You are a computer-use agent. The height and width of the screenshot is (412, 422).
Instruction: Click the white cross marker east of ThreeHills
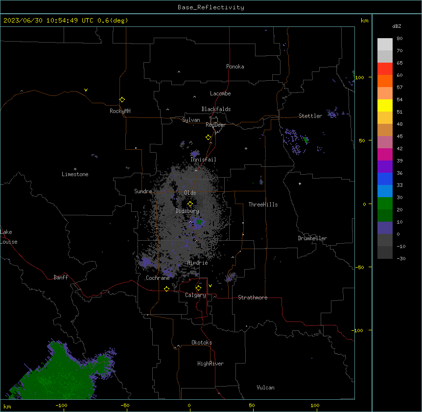click(300, 183)
